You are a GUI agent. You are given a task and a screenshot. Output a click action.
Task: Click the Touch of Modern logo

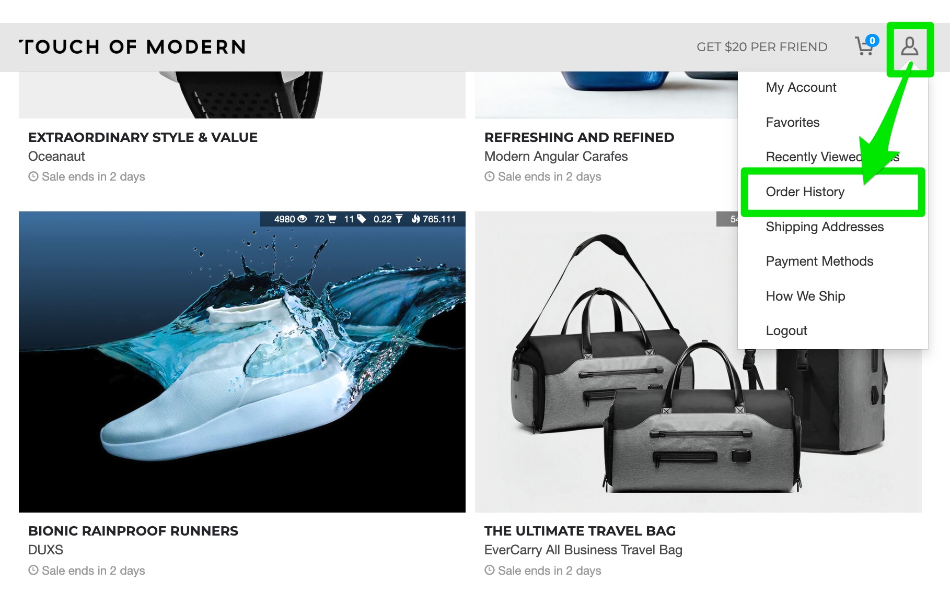tap(132, 47)
